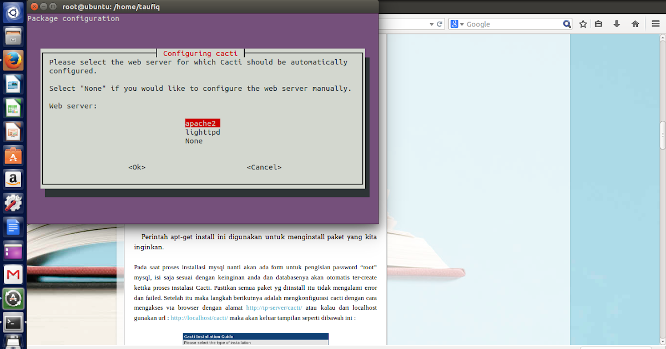
Task: Open LibreOffice Impress from the launcher
Action: tap(13, 132)
